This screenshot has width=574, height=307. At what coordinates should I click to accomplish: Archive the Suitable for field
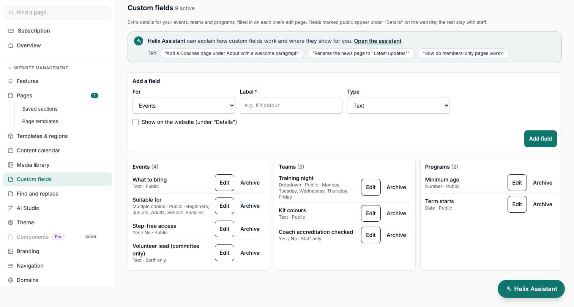pos(250,206)
